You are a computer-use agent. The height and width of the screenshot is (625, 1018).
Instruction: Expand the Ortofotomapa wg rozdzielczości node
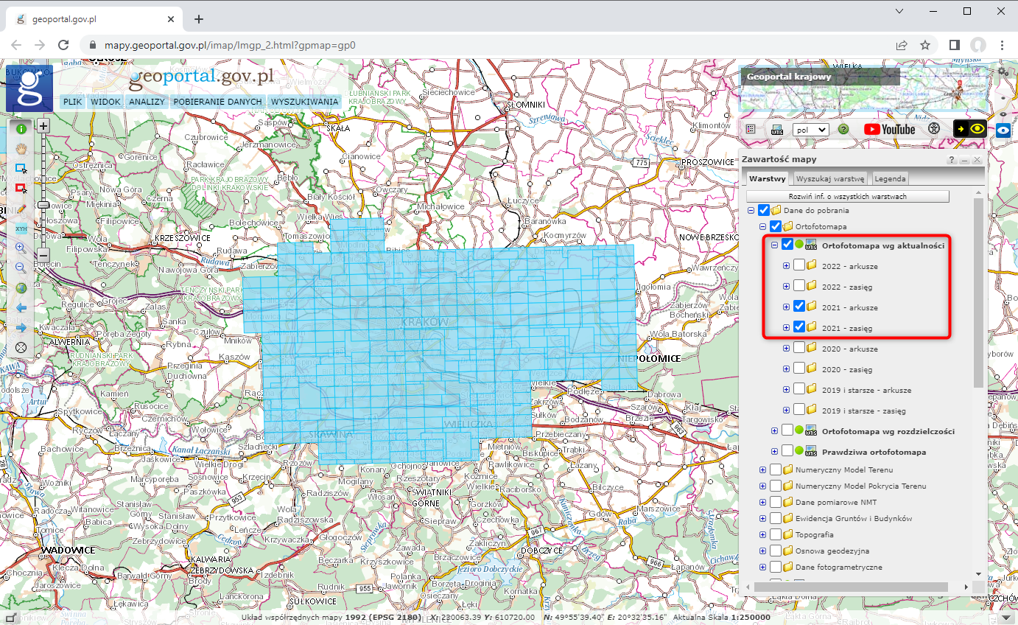pyautogui.click(x=774, y=431)
